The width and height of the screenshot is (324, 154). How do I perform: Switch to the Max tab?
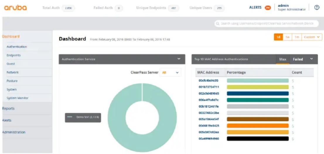[x=283, y=59]
